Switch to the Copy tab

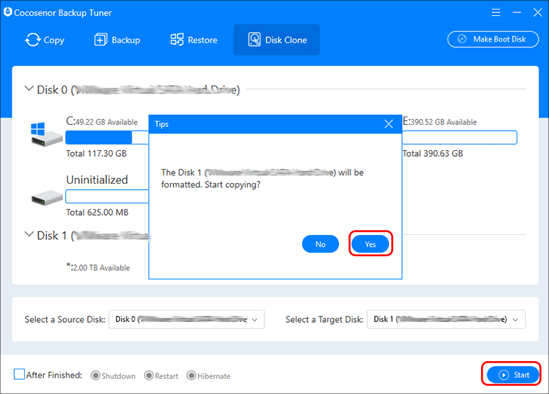tap(45, 40)
